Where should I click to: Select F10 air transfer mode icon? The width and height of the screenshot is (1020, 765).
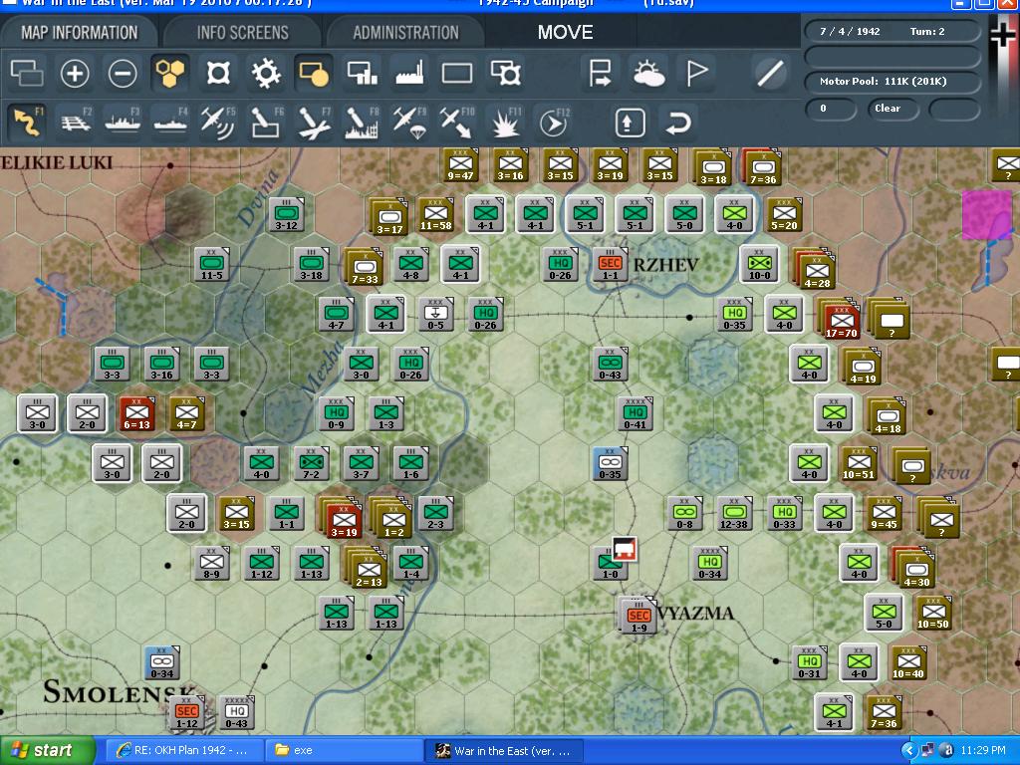point(457,122)
